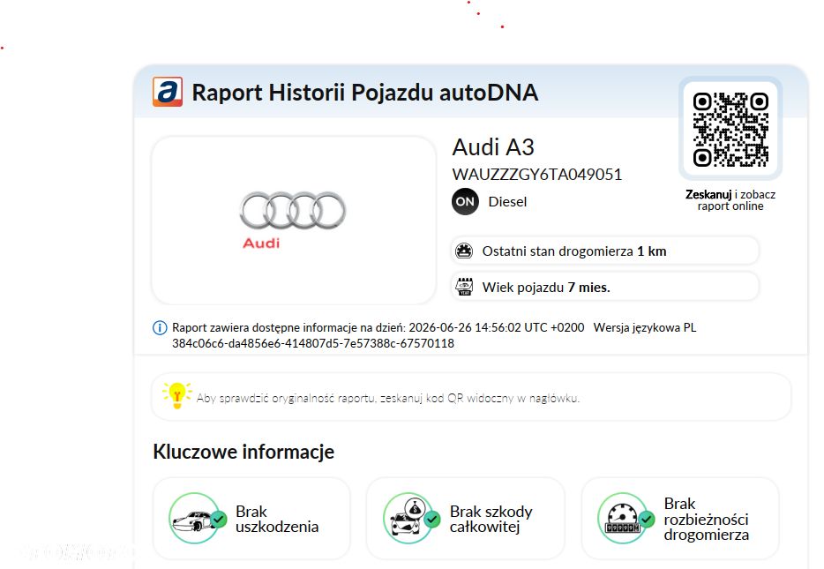Select the Brak szkody całkowitej card text
Screen dimensions: 824x569
491,519
